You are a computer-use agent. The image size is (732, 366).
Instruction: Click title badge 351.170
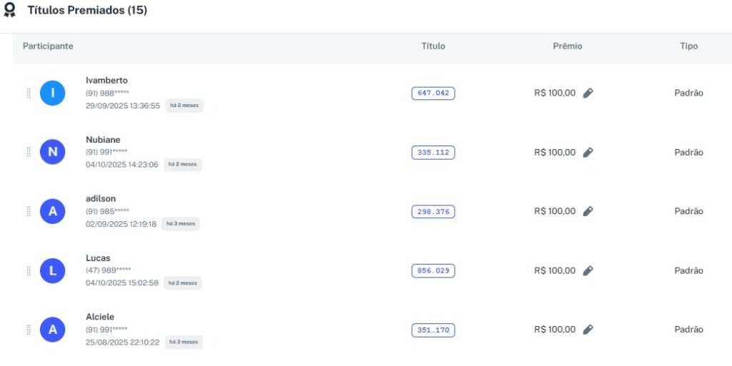tap(433, 330)
